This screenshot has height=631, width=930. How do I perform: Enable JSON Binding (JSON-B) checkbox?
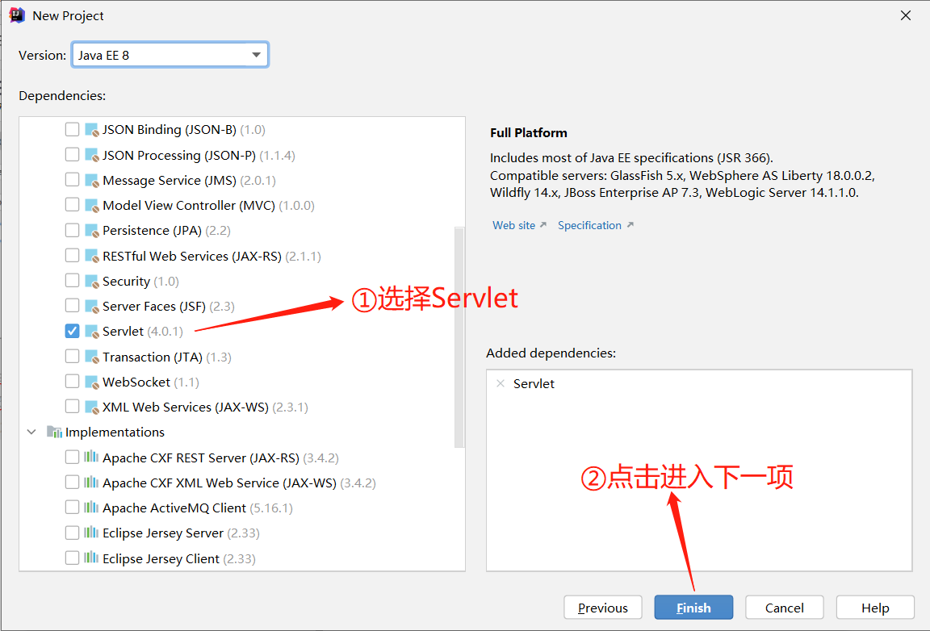(72, 129)
